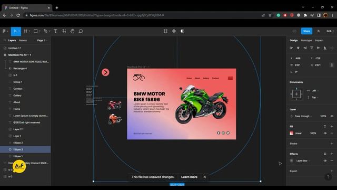
Task: Open Move tool options dropdown arrow
Action: [19, 31]
